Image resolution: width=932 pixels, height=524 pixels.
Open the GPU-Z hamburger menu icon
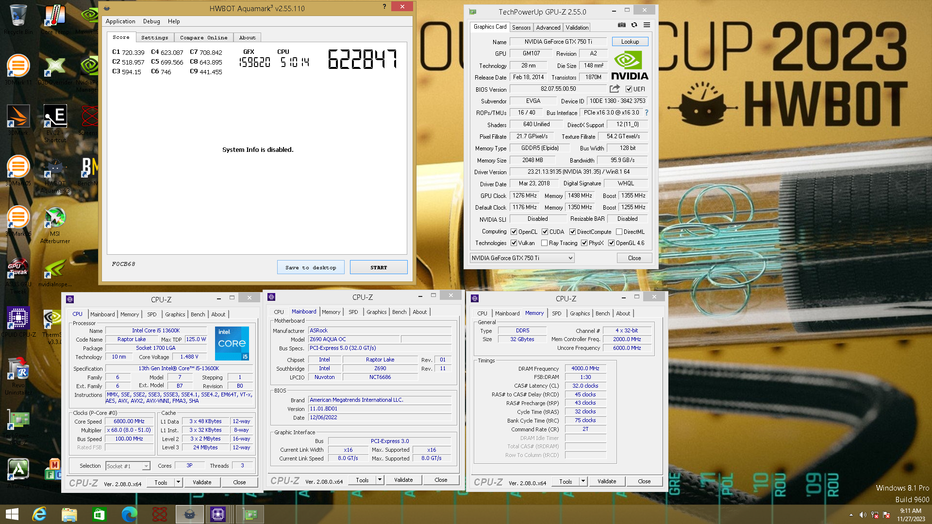click(x=647, y=25)
